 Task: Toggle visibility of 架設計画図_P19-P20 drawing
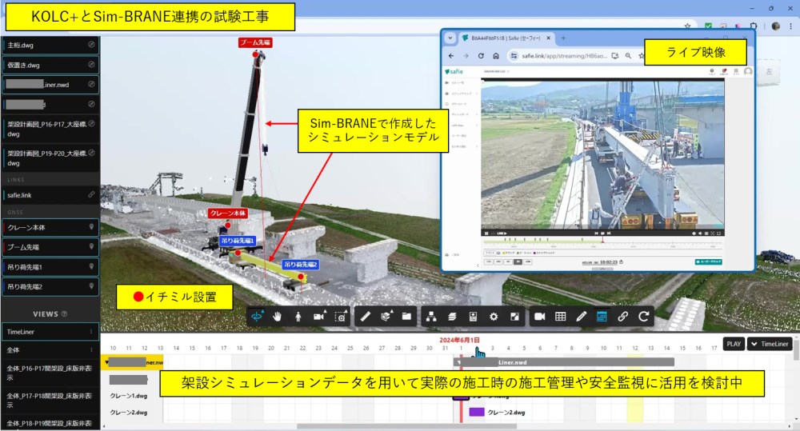pyautogui.click(x=91, y=153)
